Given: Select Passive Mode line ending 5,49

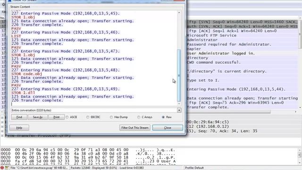Looking at the screenshot, I should 66,89.
